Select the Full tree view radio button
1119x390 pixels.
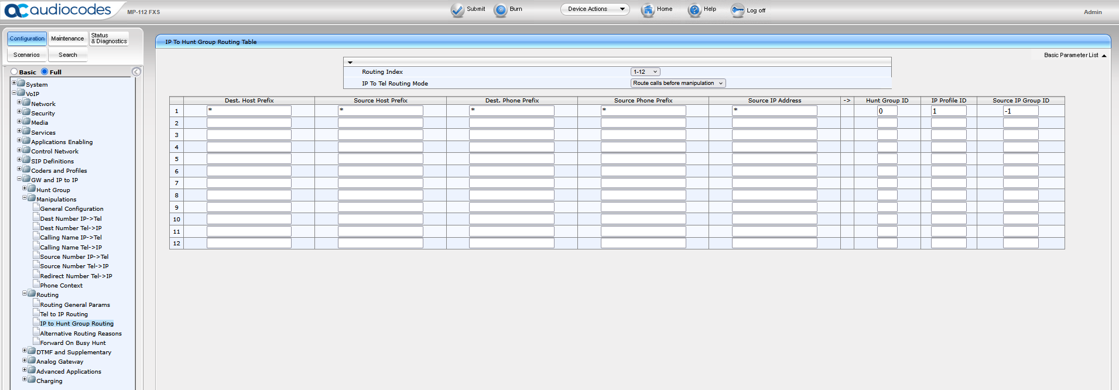tap(45, 72)
